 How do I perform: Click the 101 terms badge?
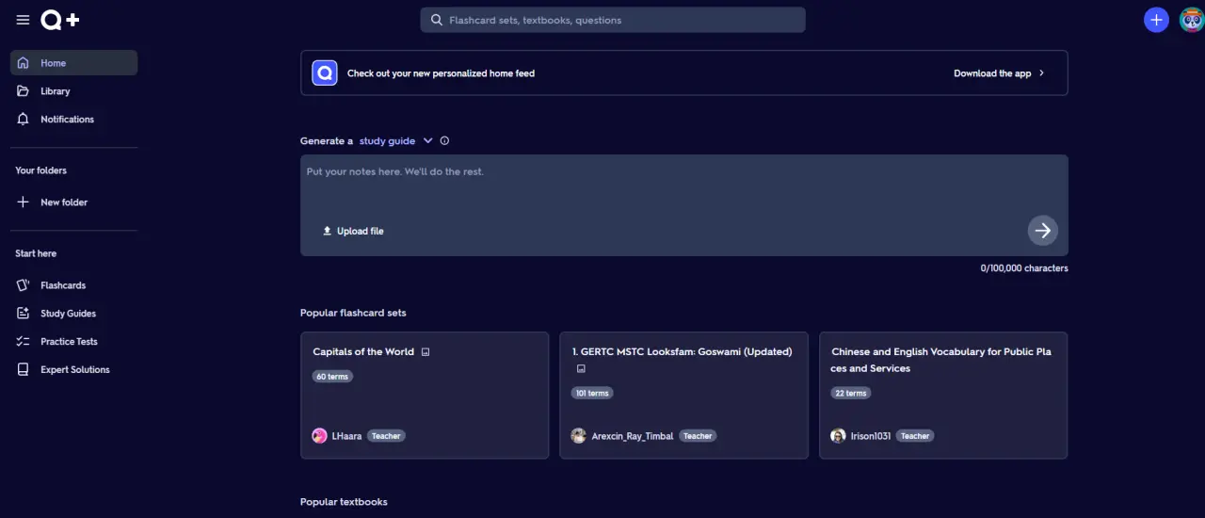pyautogui.click(x=593, y=393)
